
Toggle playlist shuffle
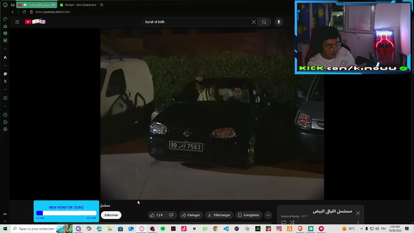point(292,222)
